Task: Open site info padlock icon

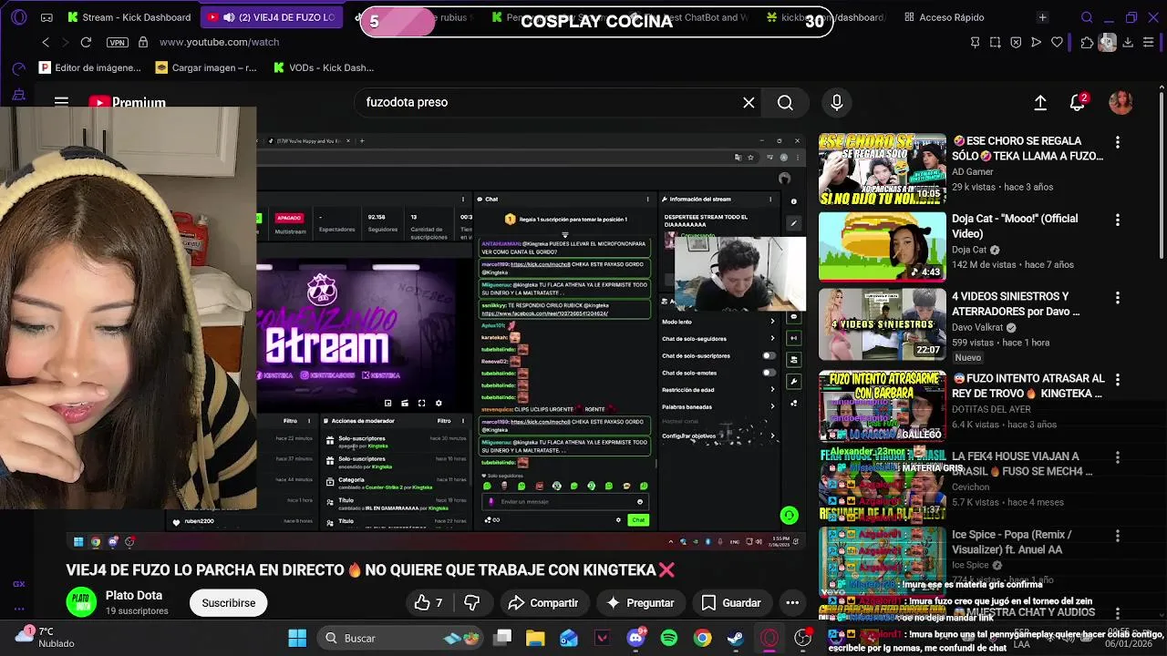Action: [x=142, y=42]
